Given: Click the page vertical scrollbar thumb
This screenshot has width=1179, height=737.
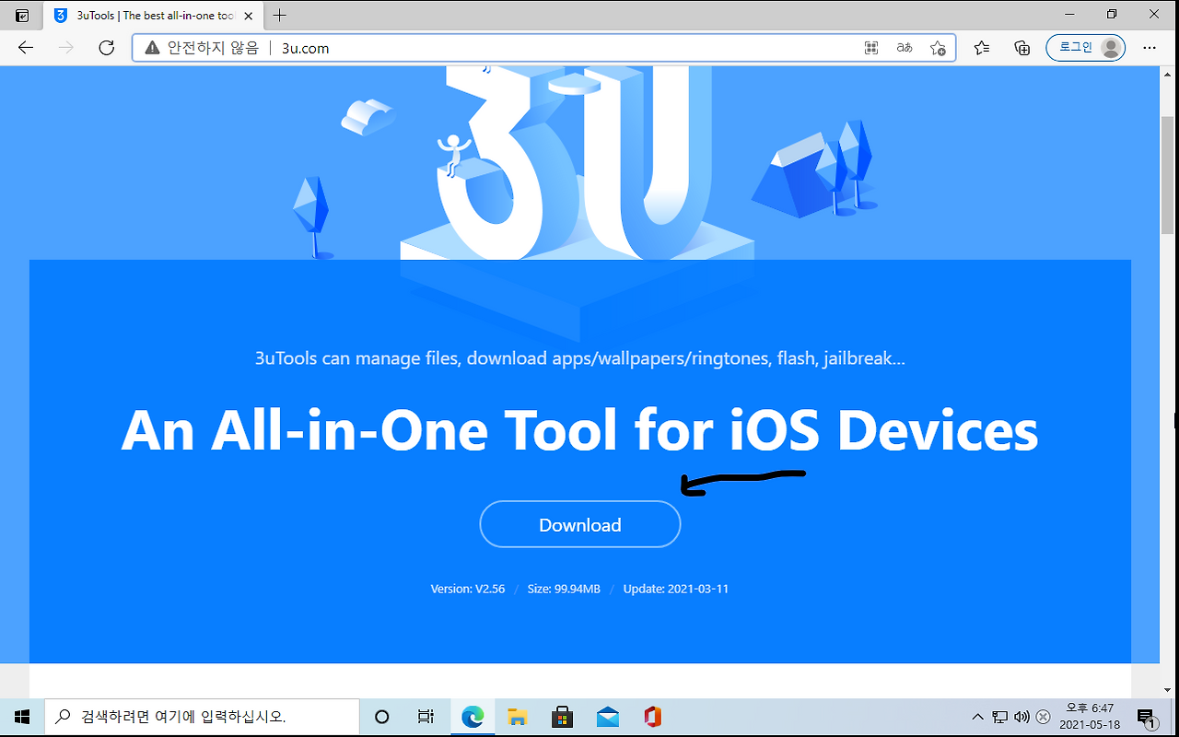Looking at the screenshot, I should tap(1168, 177).
